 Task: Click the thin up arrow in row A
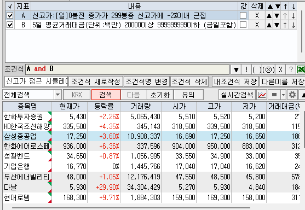coord(285,15)
